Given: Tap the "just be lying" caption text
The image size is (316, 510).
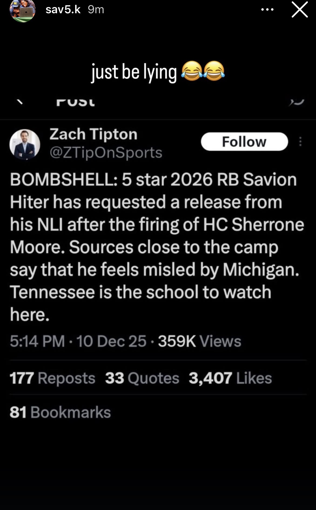Looking at the screenshot, I should click(x=134, y=72).
